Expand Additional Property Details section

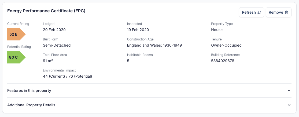(x=31, y=105)
